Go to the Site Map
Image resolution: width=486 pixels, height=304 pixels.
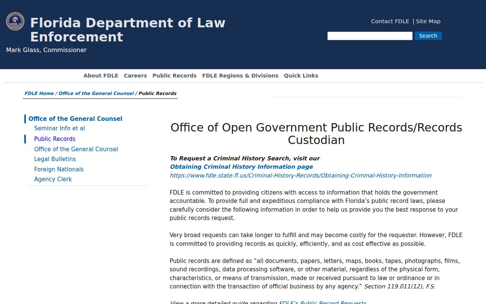[x=428, y=21]
